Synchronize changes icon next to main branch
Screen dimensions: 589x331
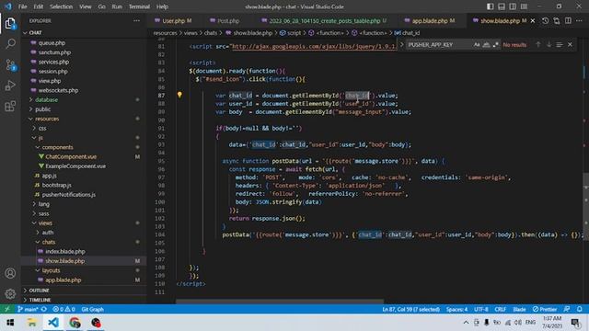44,309
